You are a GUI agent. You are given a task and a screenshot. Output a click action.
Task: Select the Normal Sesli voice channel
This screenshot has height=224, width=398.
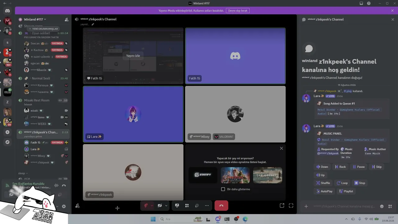(43, 78)
